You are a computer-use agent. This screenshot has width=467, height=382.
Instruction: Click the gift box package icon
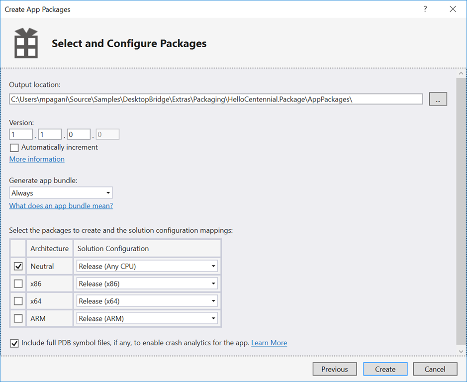point(26,43)
